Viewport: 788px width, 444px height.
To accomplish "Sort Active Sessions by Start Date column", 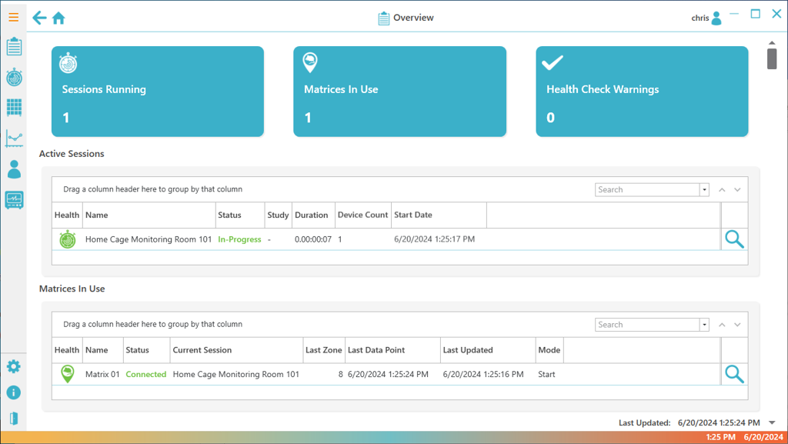I will 439,215.
